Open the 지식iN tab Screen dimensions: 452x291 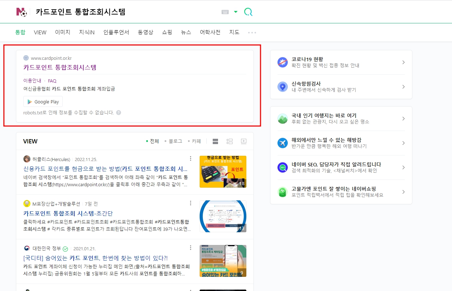point(87,32)
